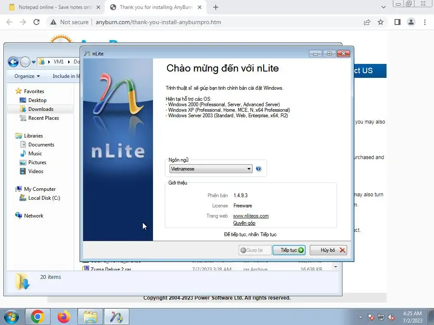The height and width of the screenshot is (325, 434).
Task: Open the Organize menu in Explorer
Action: [27, 76]
